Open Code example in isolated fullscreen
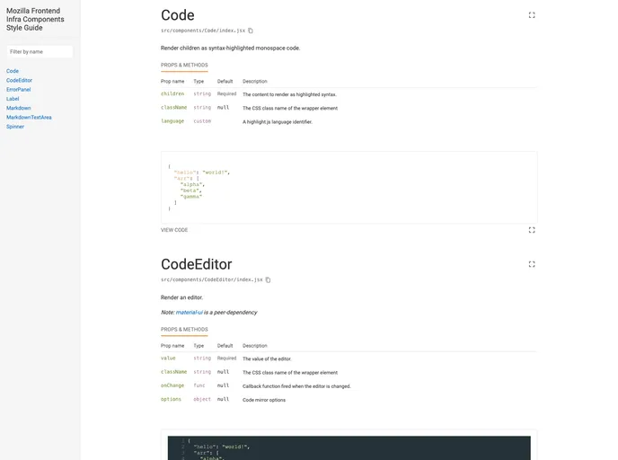The width and height of the screenshot is (618, 460). click(531, 230)
